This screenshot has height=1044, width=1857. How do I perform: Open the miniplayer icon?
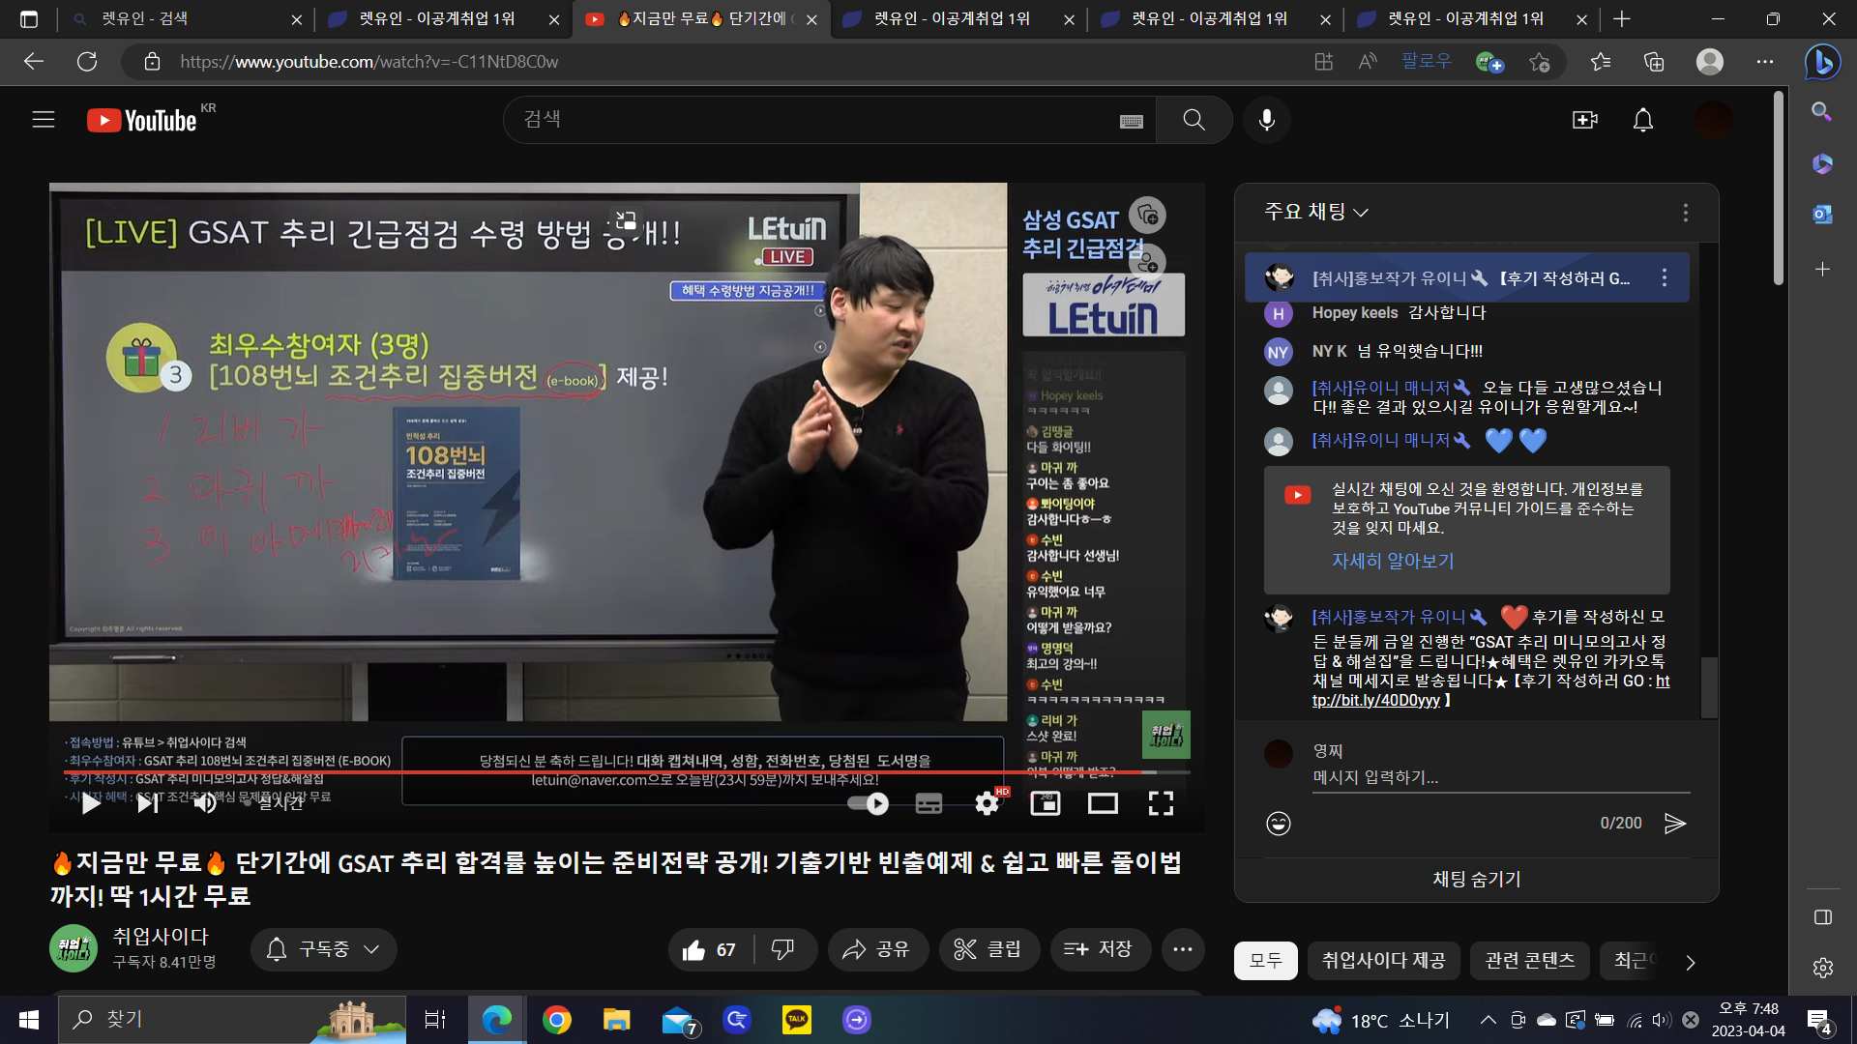pos(1046,803)
